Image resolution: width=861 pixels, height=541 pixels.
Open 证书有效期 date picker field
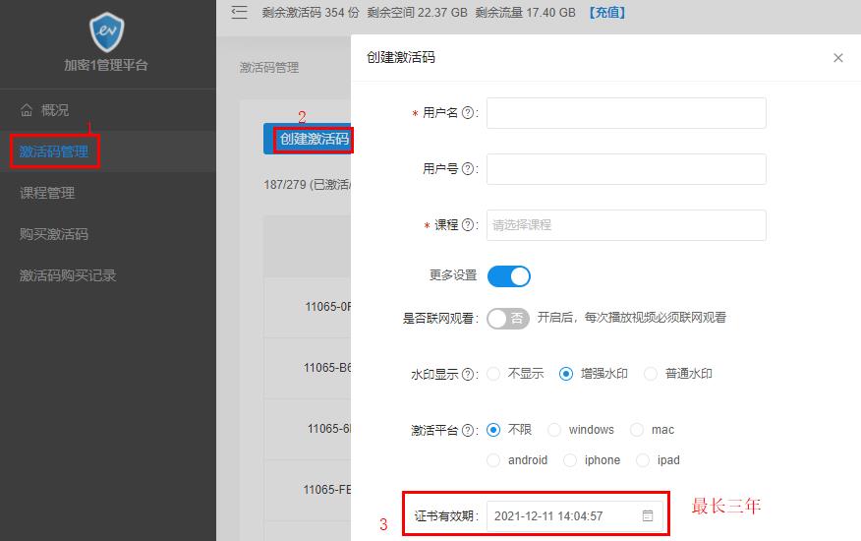click(562, 515)
